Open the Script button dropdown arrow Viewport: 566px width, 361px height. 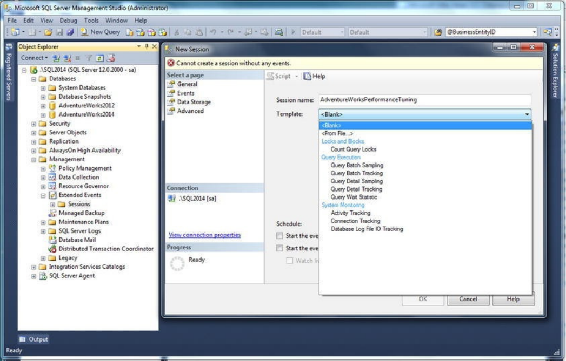296,77
